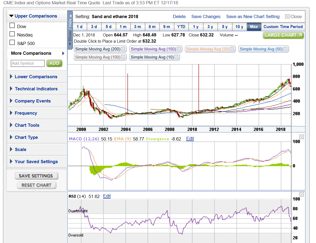Screen dimensions: 316x243
Task: Expand Your Saved Settings section
Action: click(34, 162)
